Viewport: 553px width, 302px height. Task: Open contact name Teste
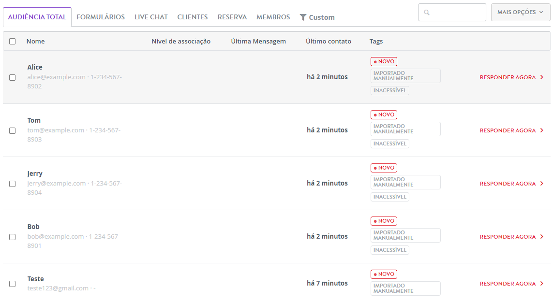pos(36,279)
